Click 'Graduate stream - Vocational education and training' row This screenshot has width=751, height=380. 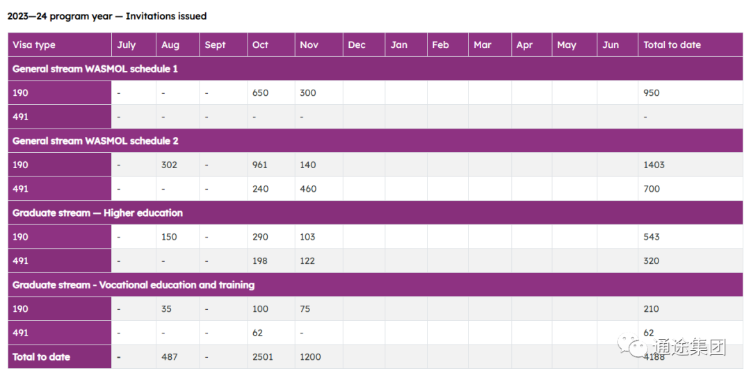click(375, 285)
